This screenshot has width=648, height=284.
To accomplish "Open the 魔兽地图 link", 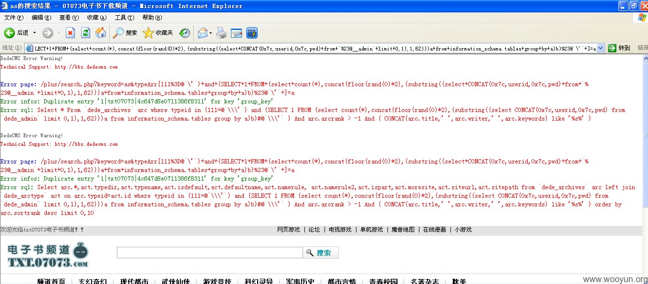I will tap(403, 230).
